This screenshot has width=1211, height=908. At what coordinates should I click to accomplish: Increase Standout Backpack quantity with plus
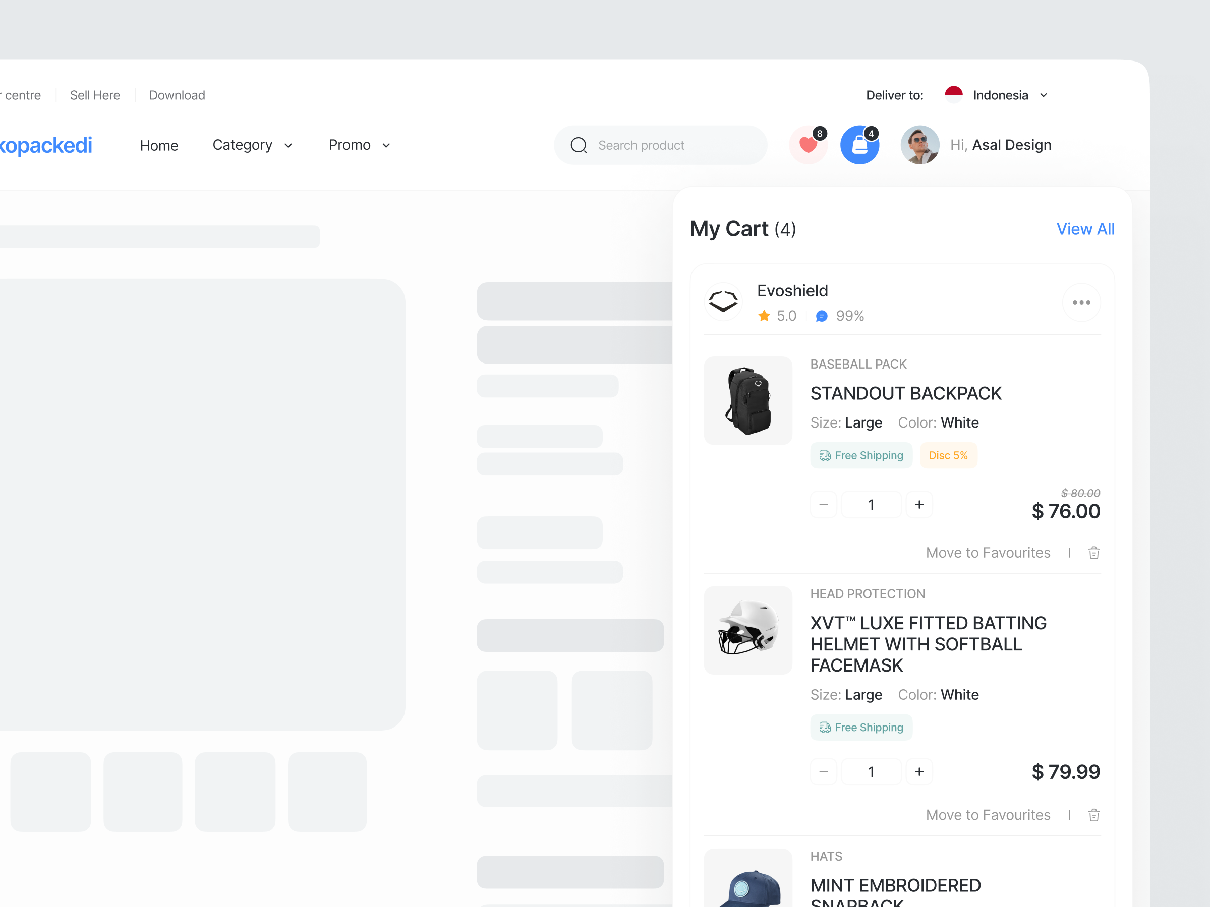point(919,505)
